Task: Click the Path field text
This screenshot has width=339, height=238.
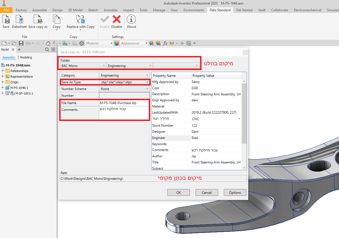Action: coord(92,179)
